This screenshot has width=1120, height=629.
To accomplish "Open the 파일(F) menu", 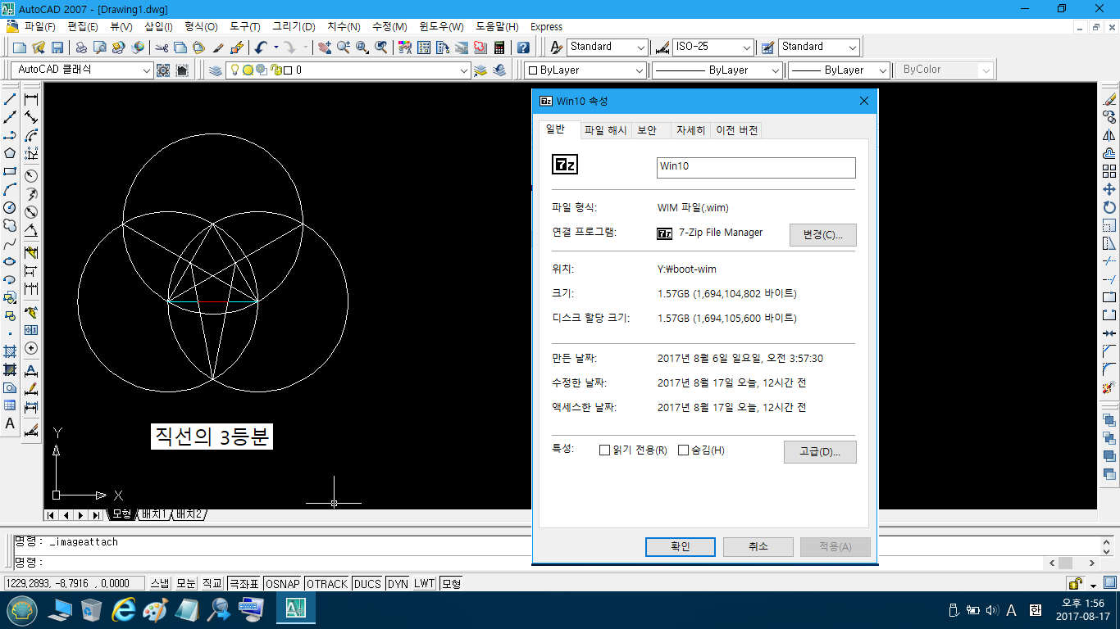I will coord(39,27).
